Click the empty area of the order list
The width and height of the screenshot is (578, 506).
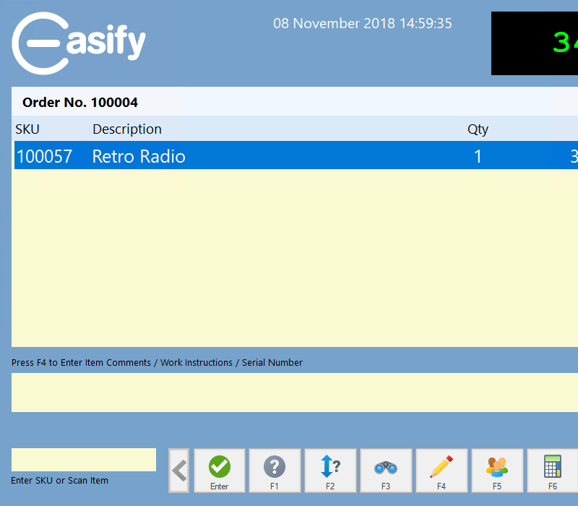tap(289, 260)
